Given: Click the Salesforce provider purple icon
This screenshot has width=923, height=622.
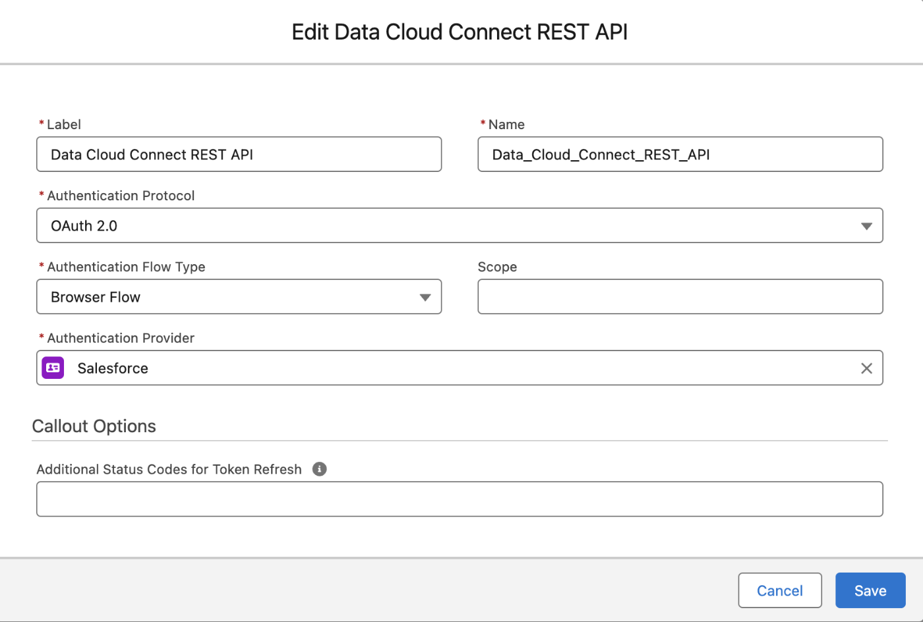Looking at the screenshot, I should pyautogui.click(x=53, y=368).
